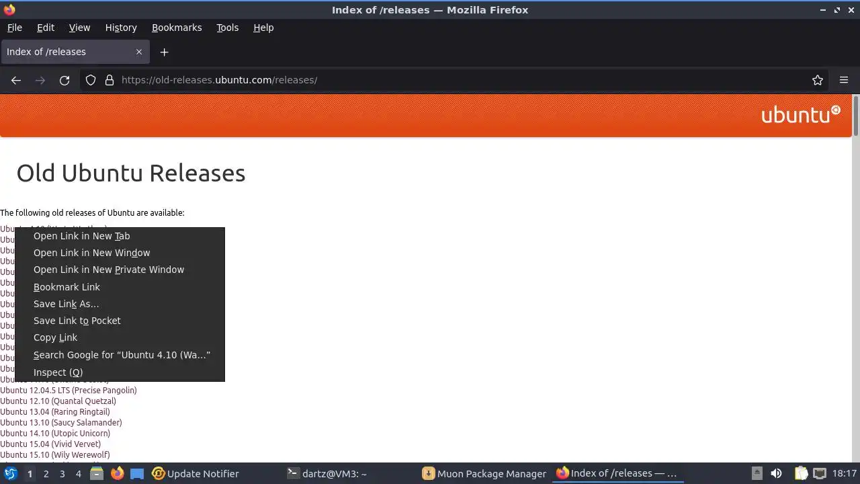Open the volume control in the tray
Viewport: 860px width, 484px height.
pyautogui.click(x=777, y=473)
